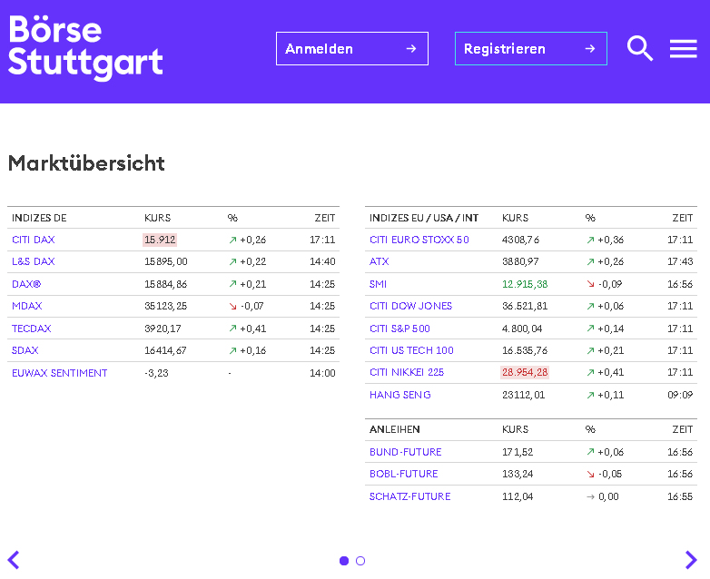Go to previous slide with left chevron
Screen dimensions: 710x579
coord(14,560)
